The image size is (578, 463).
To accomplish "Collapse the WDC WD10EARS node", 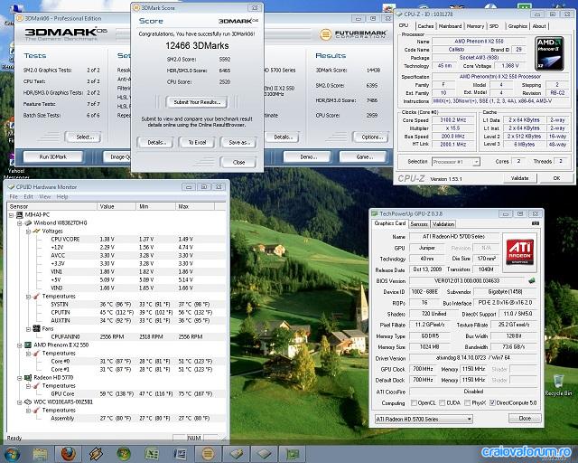I will (20, 402).
